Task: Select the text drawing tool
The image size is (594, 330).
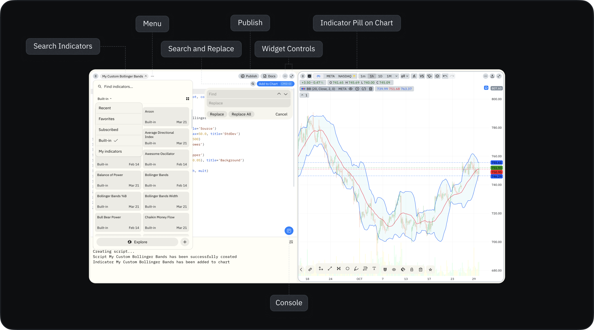Action: 374,269
